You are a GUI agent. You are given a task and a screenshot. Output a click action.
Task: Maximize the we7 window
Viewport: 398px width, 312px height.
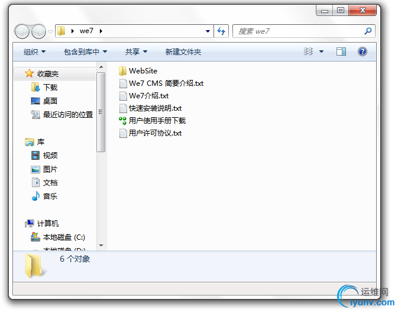click(x=341, y=11)
